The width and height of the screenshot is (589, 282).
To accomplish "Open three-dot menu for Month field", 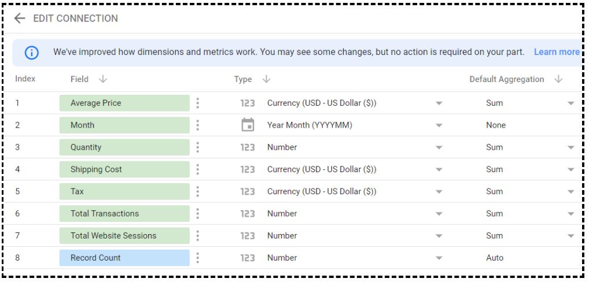I will [x=197, y=125].
